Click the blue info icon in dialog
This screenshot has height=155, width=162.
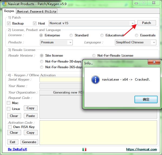click(x=95, y=80)
